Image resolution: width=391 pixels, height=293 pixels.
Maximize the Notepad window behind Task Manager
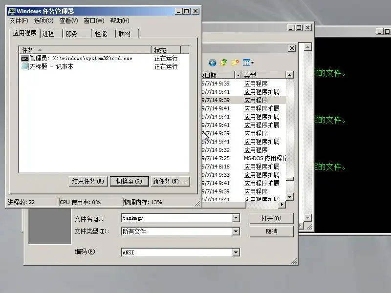tap(299, 28)
